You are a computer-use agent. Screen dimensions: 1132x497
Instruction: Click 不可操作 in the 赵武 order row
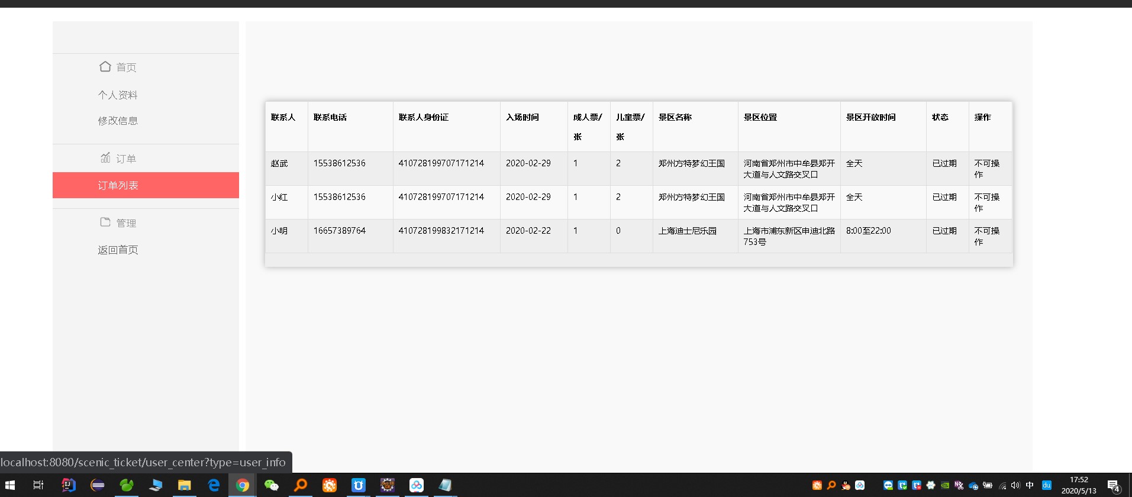(986, 169)
